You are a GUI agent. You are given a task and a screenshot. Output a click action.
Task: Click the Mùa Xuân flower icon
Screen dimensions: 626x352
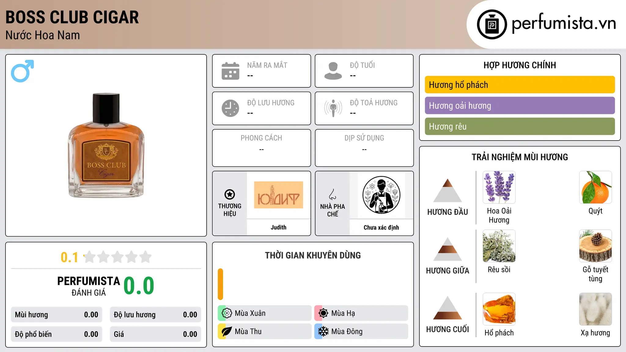point(227,313)
